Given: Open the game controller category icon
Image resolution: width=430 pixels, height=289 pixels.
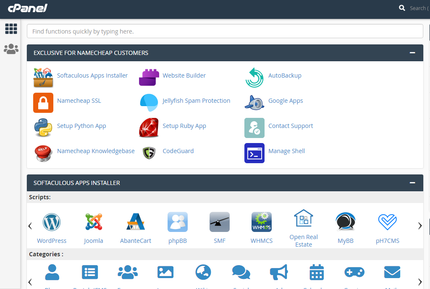Looking at the screenshot, I should tap(354, 272).
